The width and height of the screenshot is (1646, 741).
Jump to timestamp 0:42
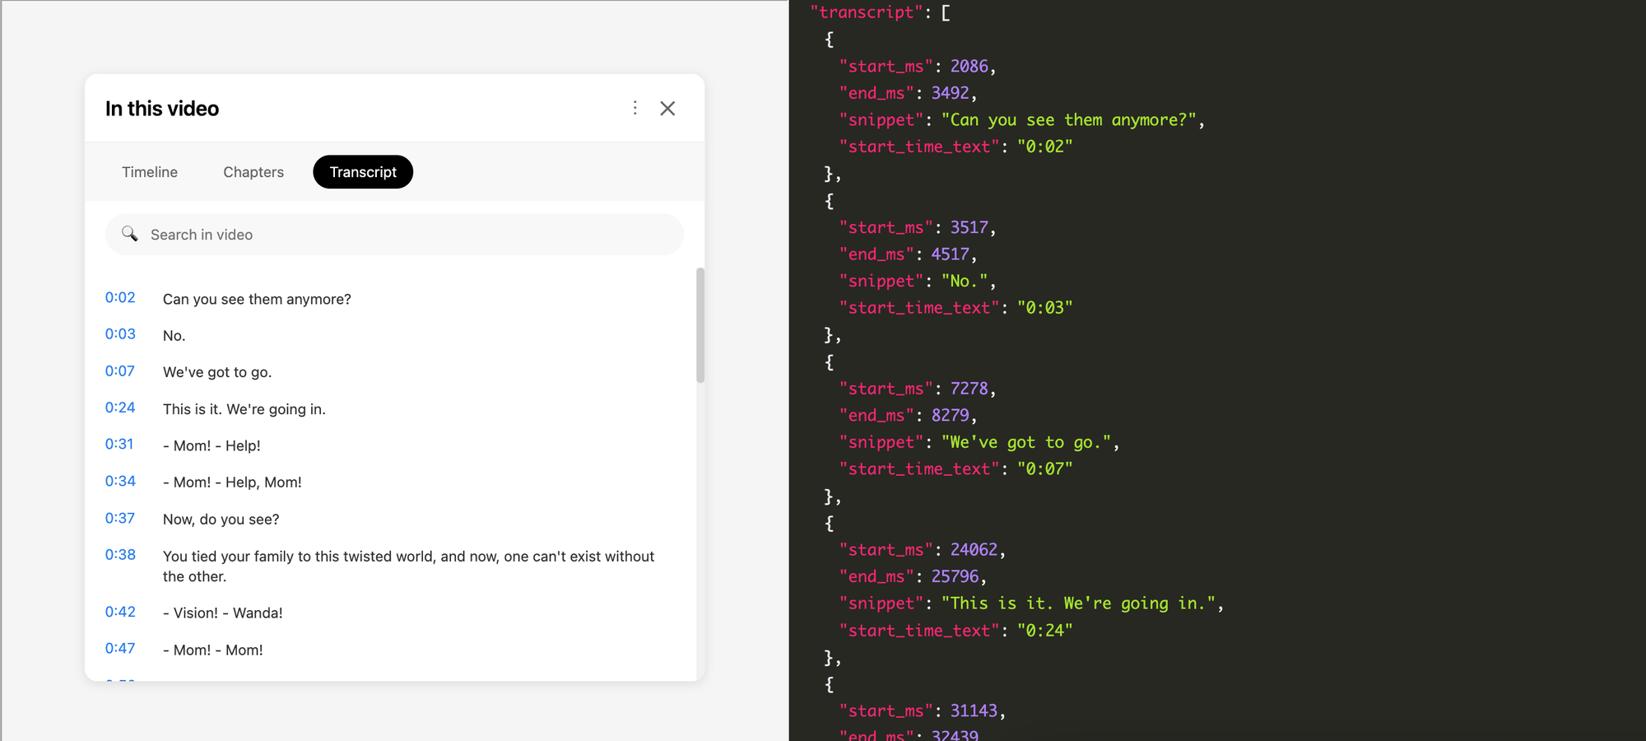[120, 612]
